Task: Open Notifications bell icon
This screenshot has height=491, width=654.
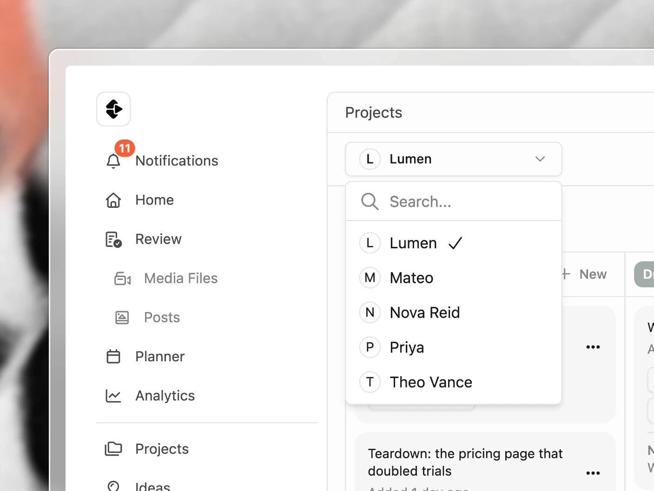Action: point(113,161)
